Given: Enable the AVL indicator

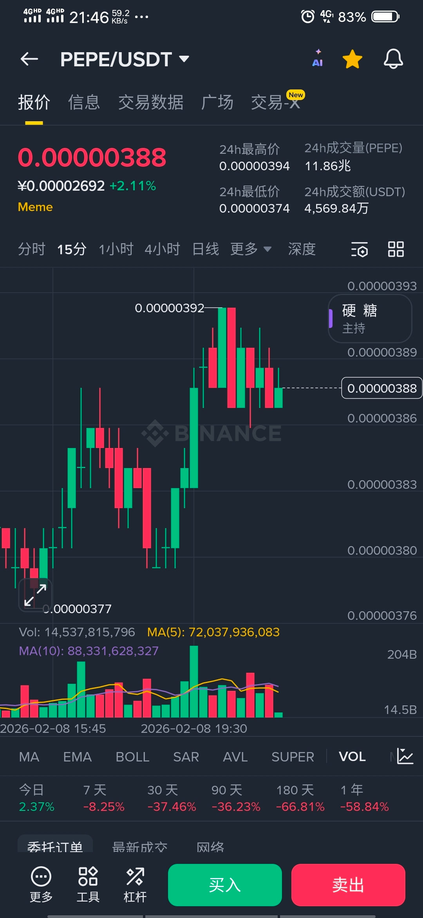Looking at the screenshot, I should (235, 757).
